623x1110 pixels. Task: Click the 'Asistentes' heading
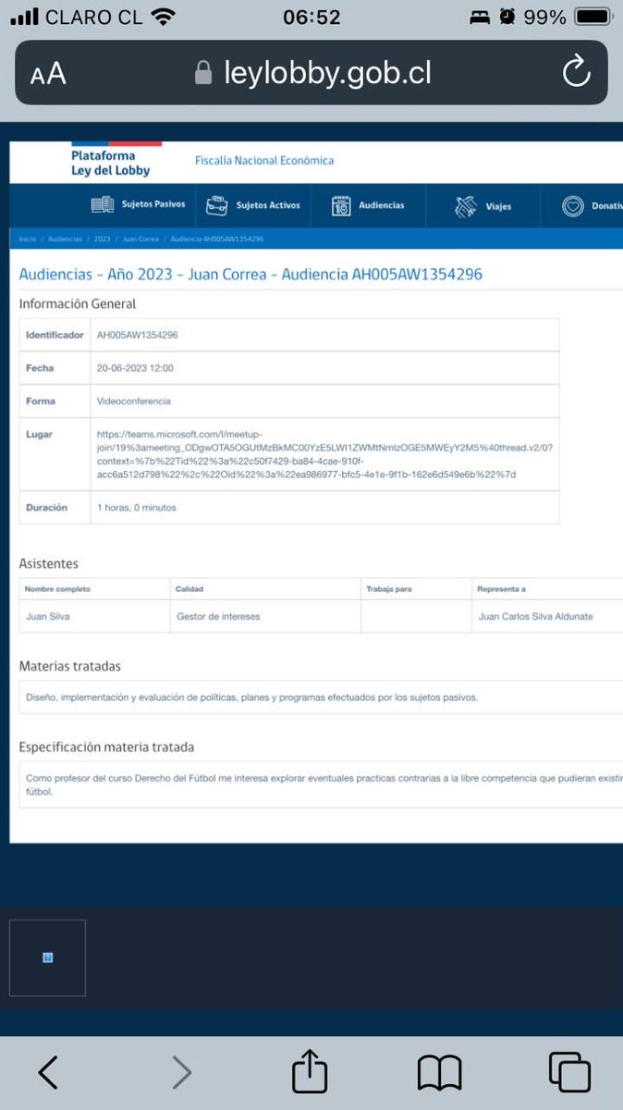pos(49,563)
